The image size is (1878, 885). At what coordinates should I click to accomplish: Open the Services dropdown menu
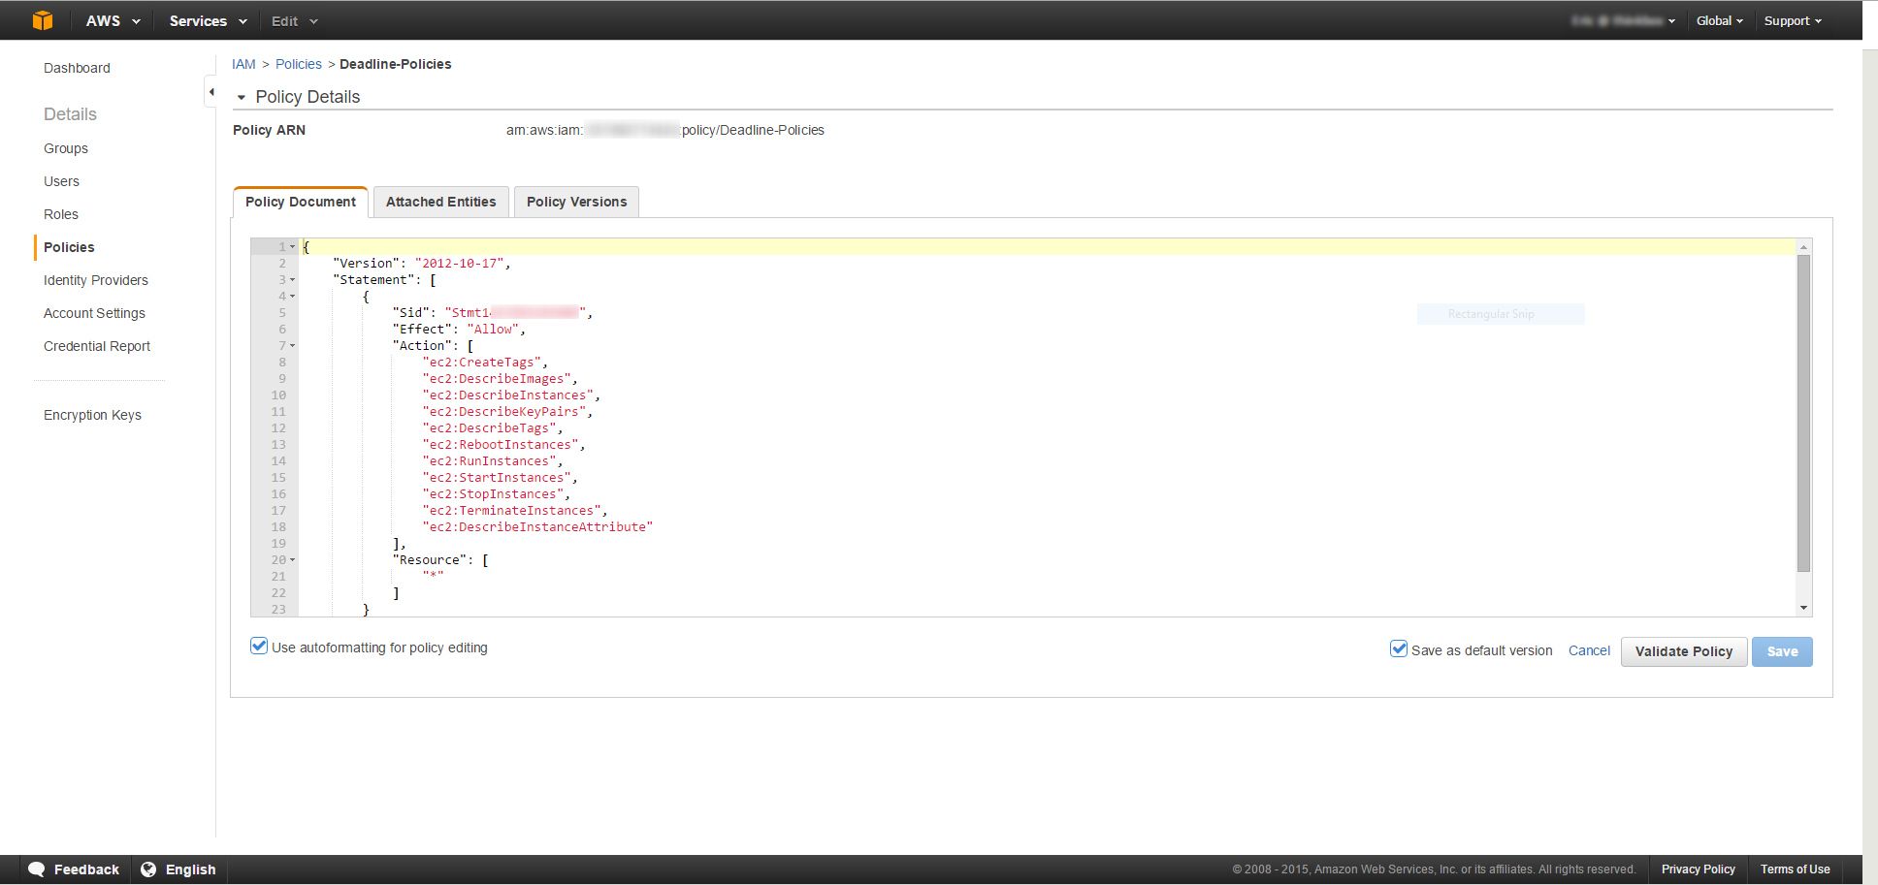208,20
